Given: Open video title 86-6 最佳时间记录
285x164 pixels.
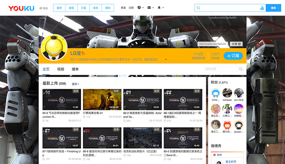Looking at the screenshot, I should (102, 153).
